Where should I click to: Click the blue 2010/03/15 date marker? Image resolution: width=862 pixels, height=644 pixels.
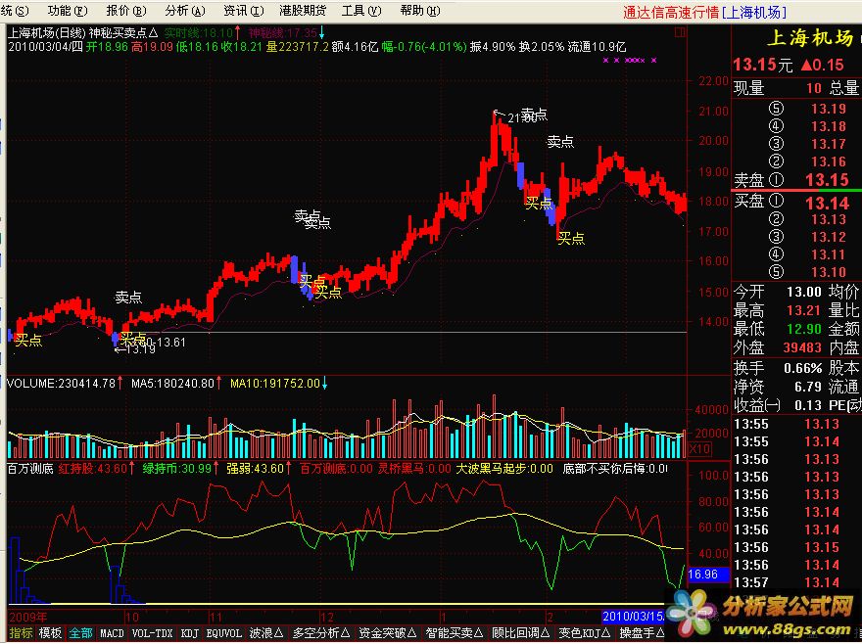[634, 616]
